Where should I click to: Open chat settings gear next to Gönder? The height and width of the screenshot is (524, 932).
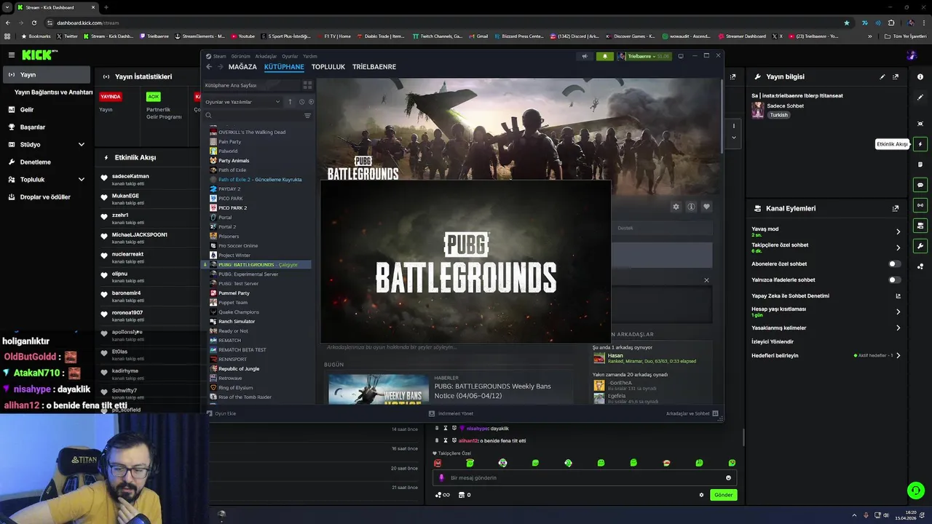701,495
